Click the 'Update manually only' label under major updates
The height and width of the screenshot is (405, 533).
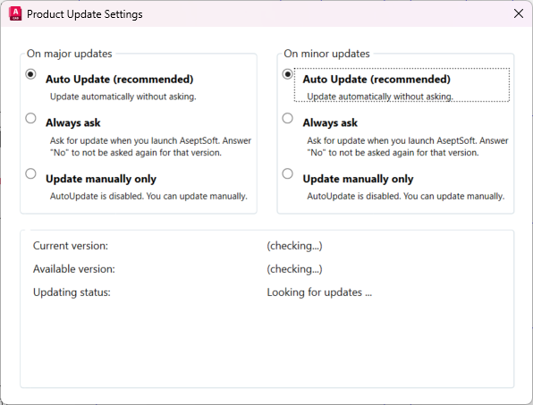101,179
